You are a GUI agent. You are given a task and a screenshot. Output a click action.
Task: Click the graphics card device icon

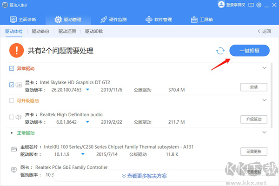coord(19,85)
